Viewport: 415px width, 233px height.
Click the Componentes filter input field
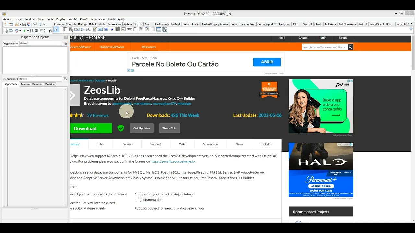tap(40, 43)
